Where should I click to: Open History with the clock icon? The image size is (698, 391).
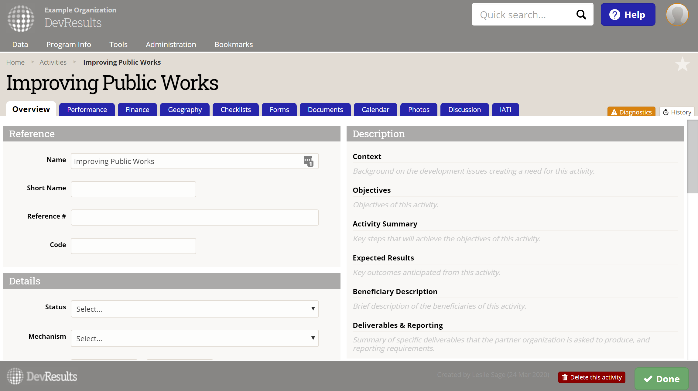pyautogui.click(x=677, y=112)
